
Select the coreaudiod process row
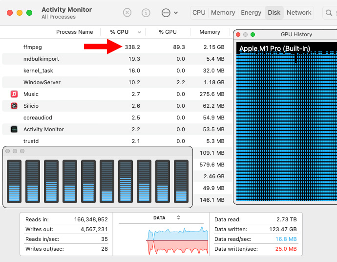(x=117, y=118)
